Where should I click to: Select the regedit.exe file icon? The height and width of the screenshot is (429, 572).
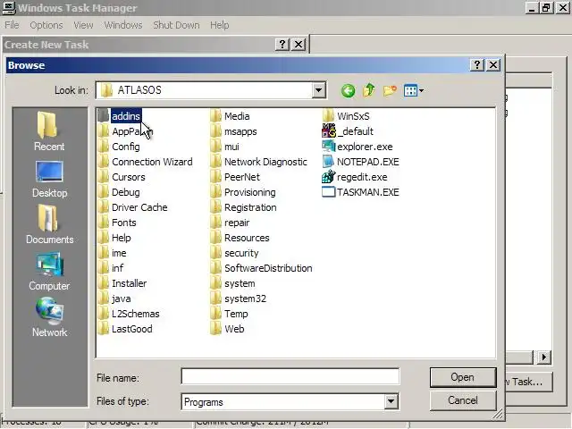tap(328, 177)
